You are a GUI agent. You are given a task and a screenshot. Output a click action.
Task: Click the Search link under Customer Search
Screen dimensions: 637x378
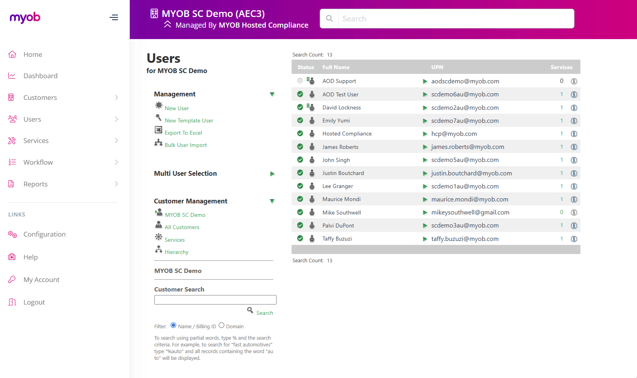[x=265, y=313]
